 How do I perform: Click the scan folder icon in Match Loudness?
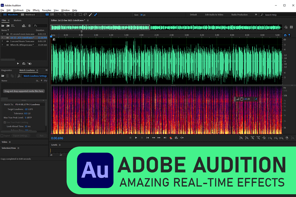coord(19,76)
